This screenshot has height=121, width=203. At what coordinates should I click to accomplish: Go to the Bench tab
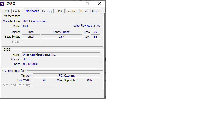coord(84,11)
